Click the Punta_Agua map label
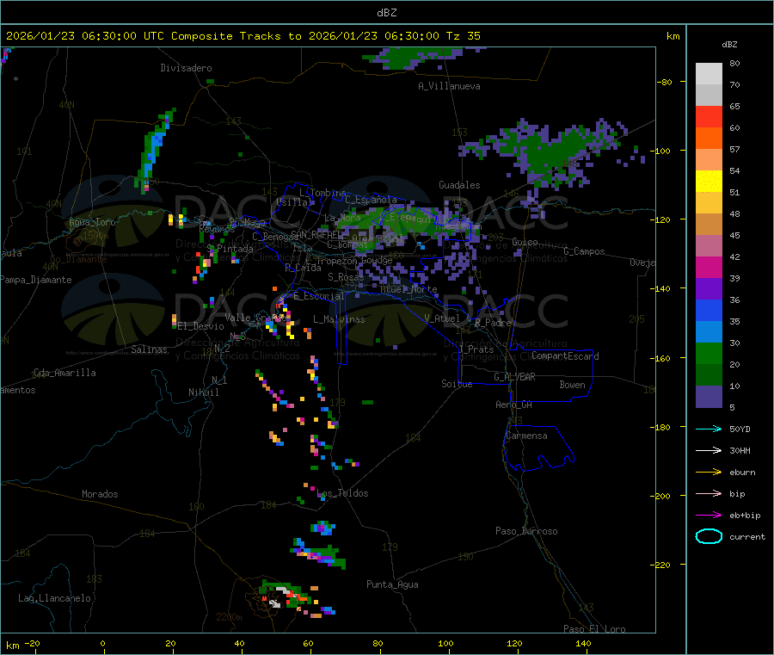Viewport: 774px width, 655px height. [x=392, y=584]
